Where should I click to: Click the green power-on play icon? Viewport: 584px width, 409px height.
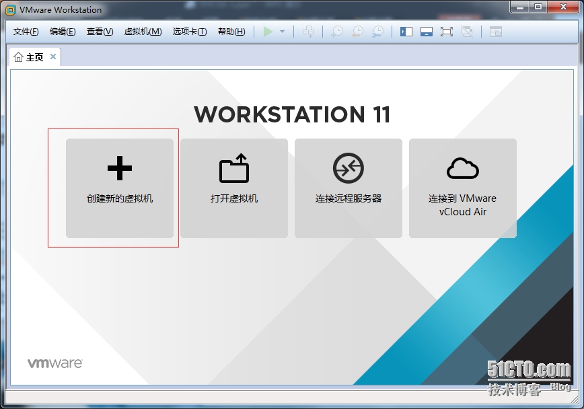coord(268,32)
